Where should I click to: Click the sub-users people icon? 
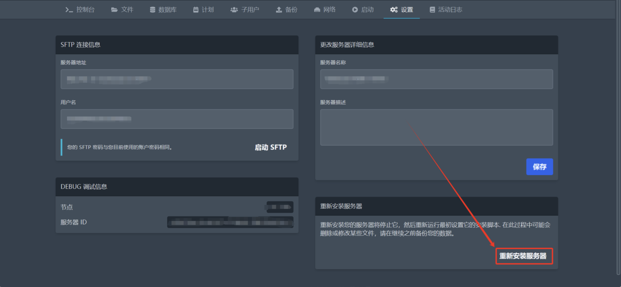coord(234,10)
